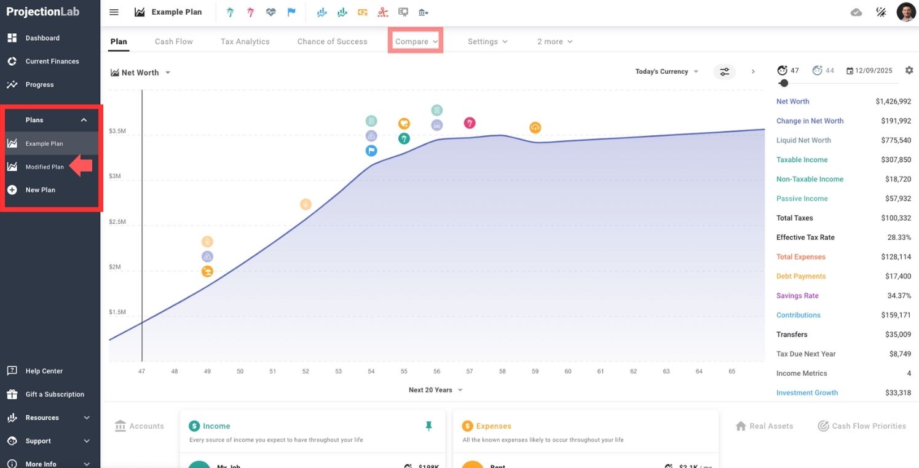Switch to the Cash Flow tab
This screenshot has height=468, width=919.
[173, 42]
